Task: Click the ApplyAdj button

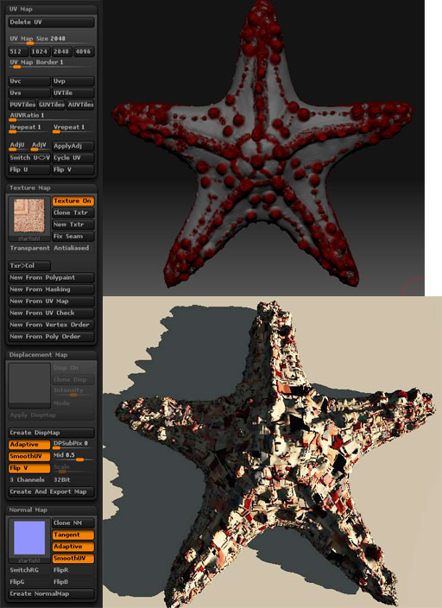Action: [x=73, y=146]
